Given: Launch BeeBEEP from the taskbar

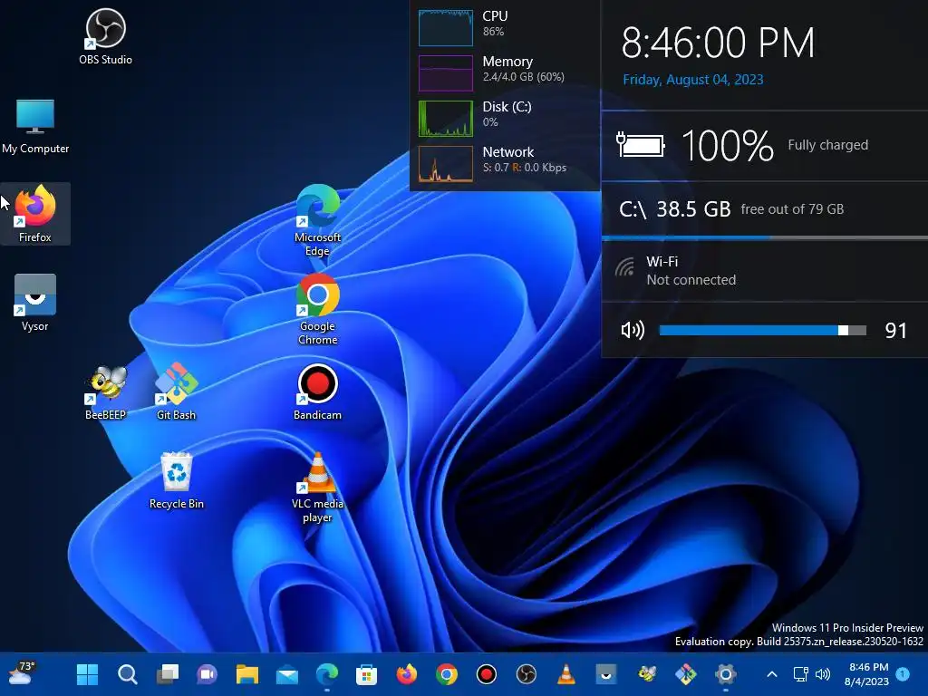Looking at the screenshot, I should click(646, 674).
